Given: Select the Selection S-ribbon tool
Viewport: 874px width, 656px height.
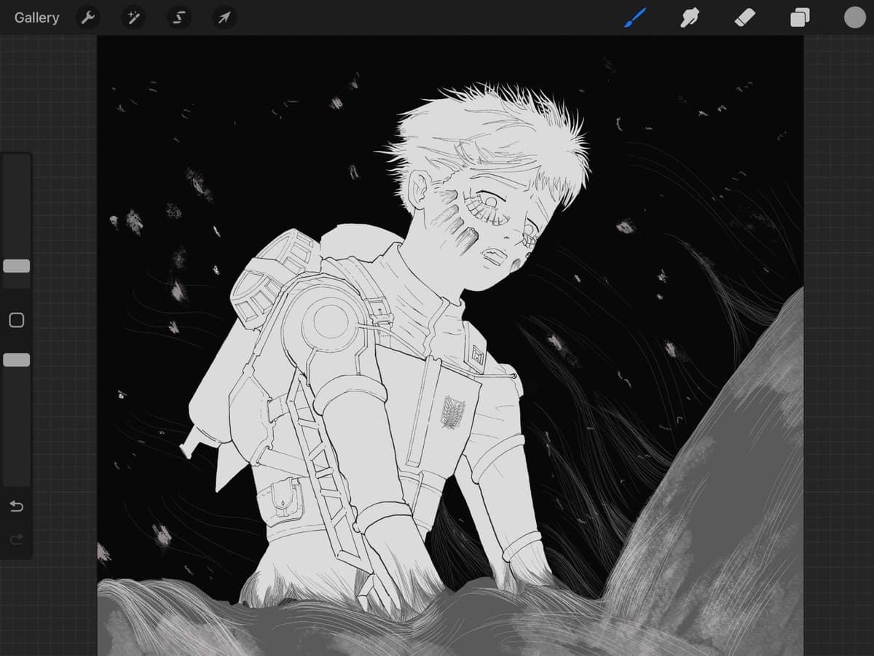Looking at the screenshot, I should coord(178,17).
